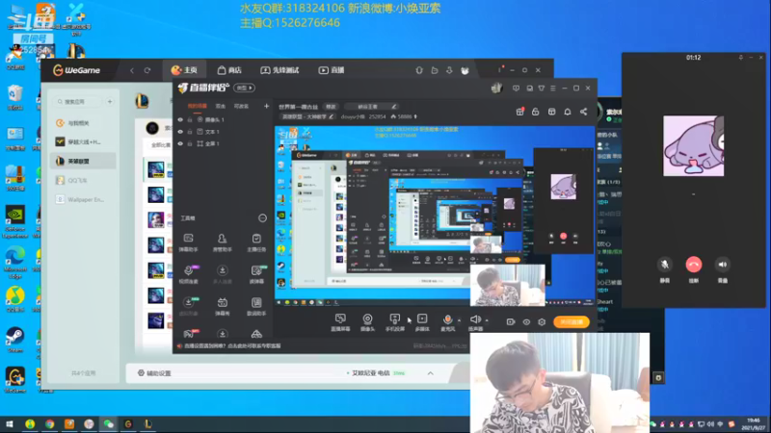Screen dimensions: 771x433
Task: Hide the 摄像头 1 source with eye
Action: (x=180, y=119)
